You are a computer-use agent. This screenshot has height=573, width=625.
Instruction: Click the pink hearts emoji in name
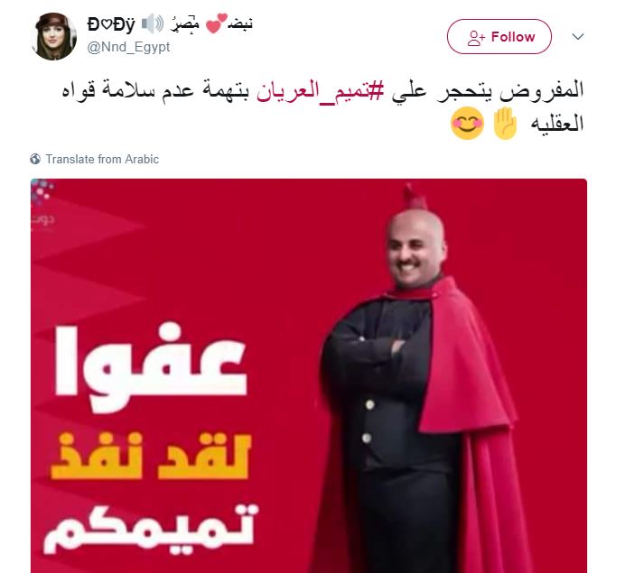[x=217, y=23]
